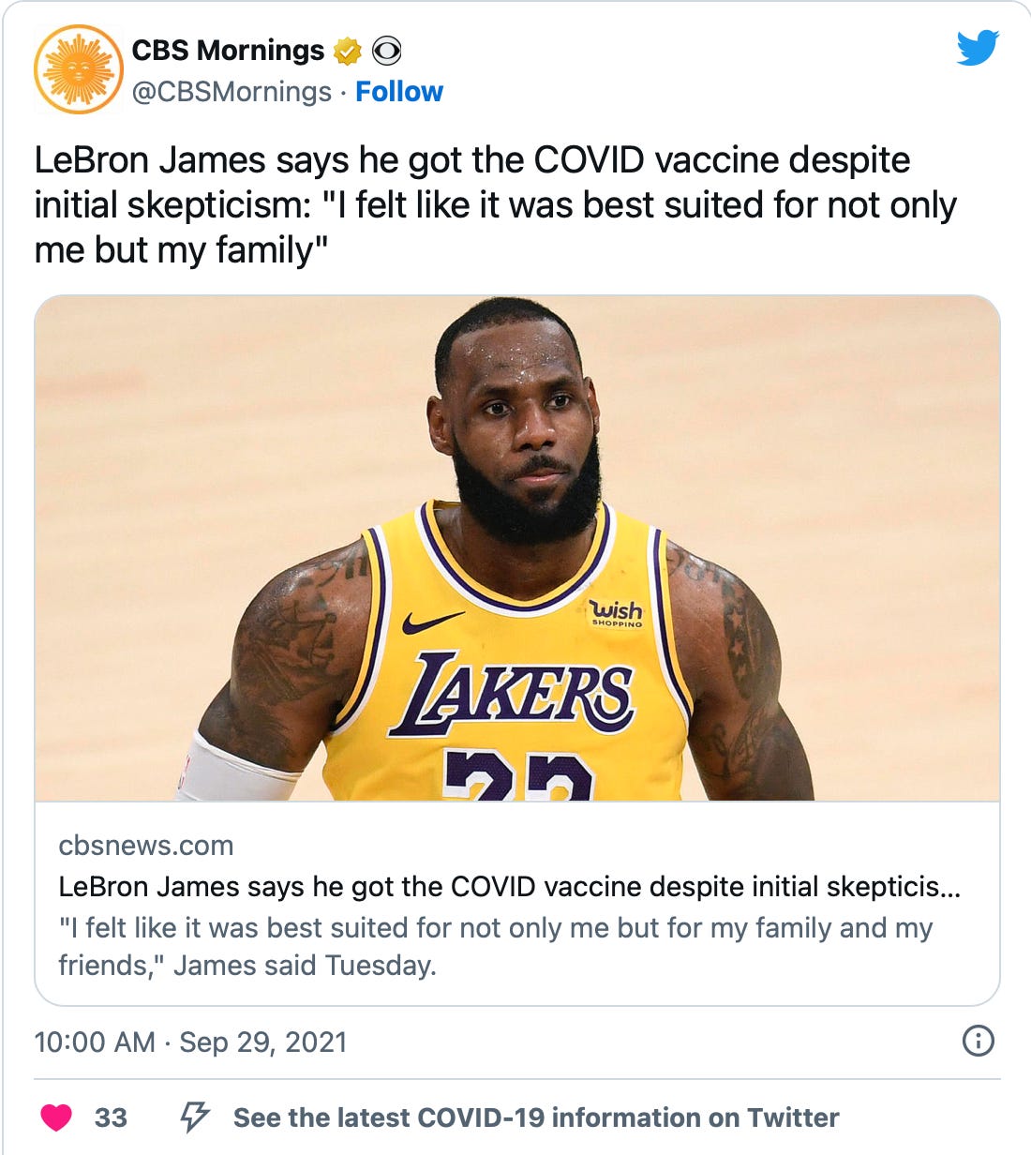
Task: Click the main tweet text about vaccine
Action: coord(495,205)
